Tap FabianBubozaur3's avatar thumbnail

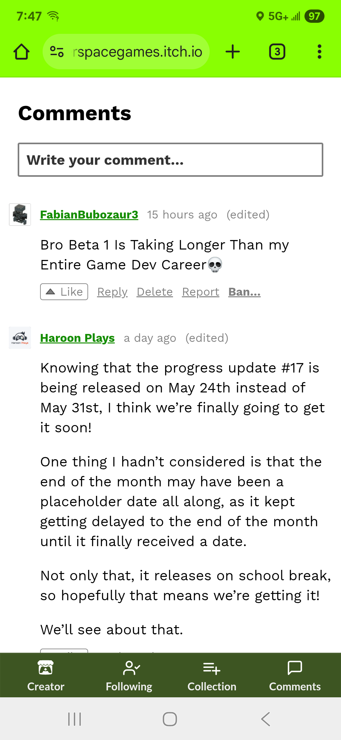[x=20, y=214]
